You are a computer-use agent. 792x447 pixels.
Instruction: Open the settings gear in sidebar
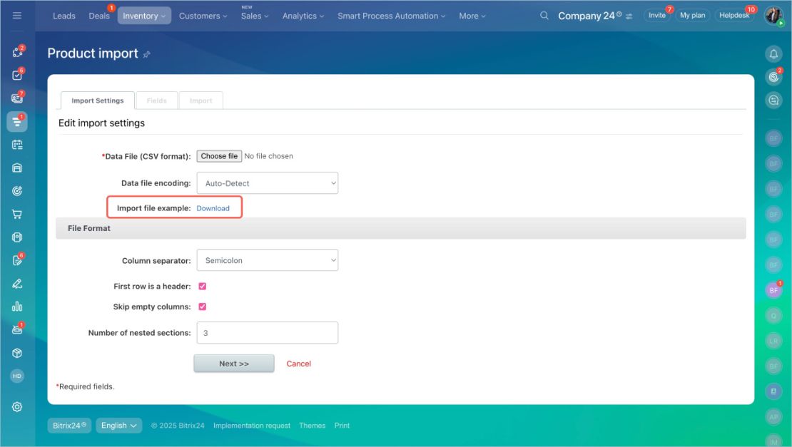[x=16, y=406]
